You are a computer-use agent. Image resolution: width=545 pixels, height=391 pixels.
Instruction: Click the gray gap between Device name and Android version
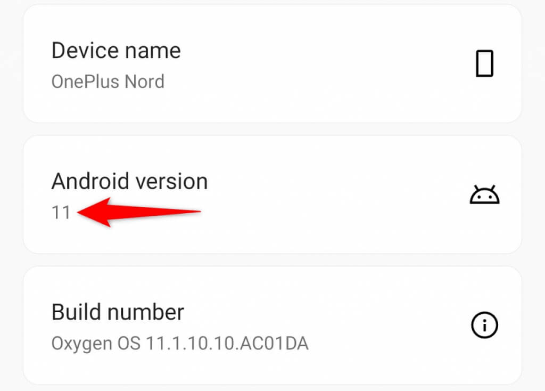click(272, 129)
